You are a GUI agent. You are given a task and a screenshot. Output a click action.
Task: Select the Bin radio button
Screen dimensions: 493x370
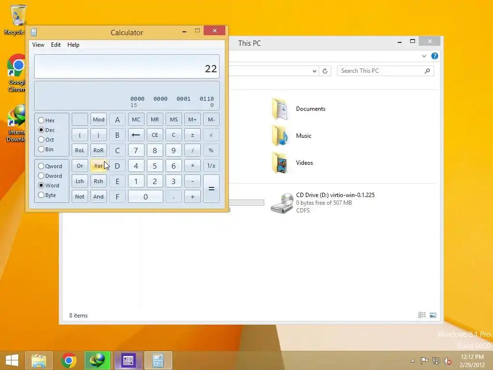(x=41, y=149)
